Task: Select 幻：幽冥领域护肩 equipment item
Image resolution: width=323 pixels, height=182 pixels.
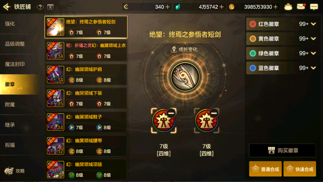Action: click(x=86, y=74)
